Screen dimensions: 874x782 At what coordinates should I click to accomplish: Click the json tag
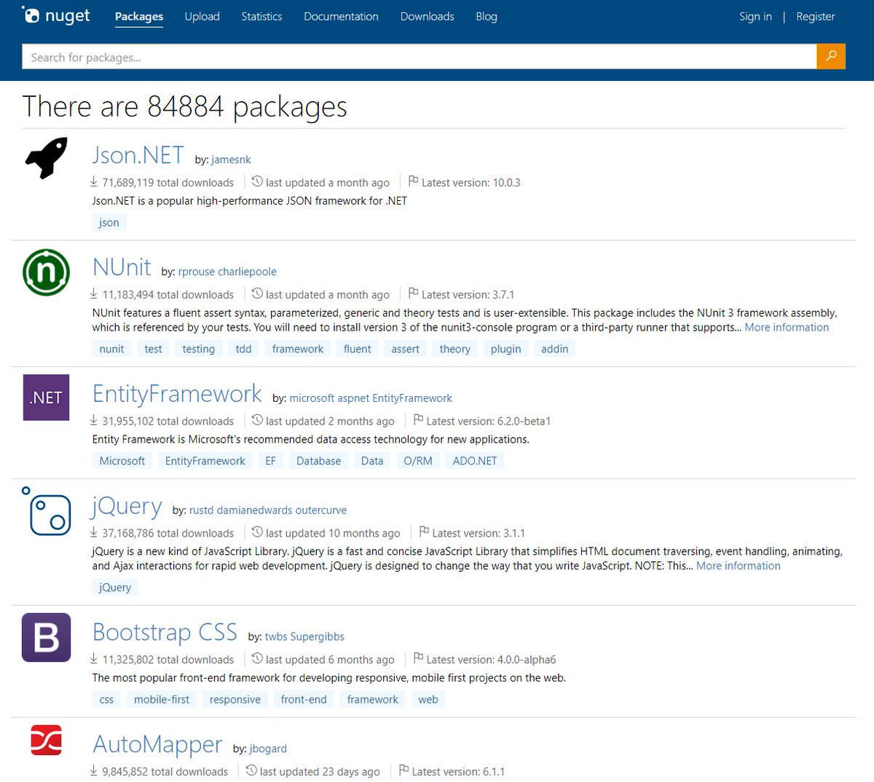[109, 223]
